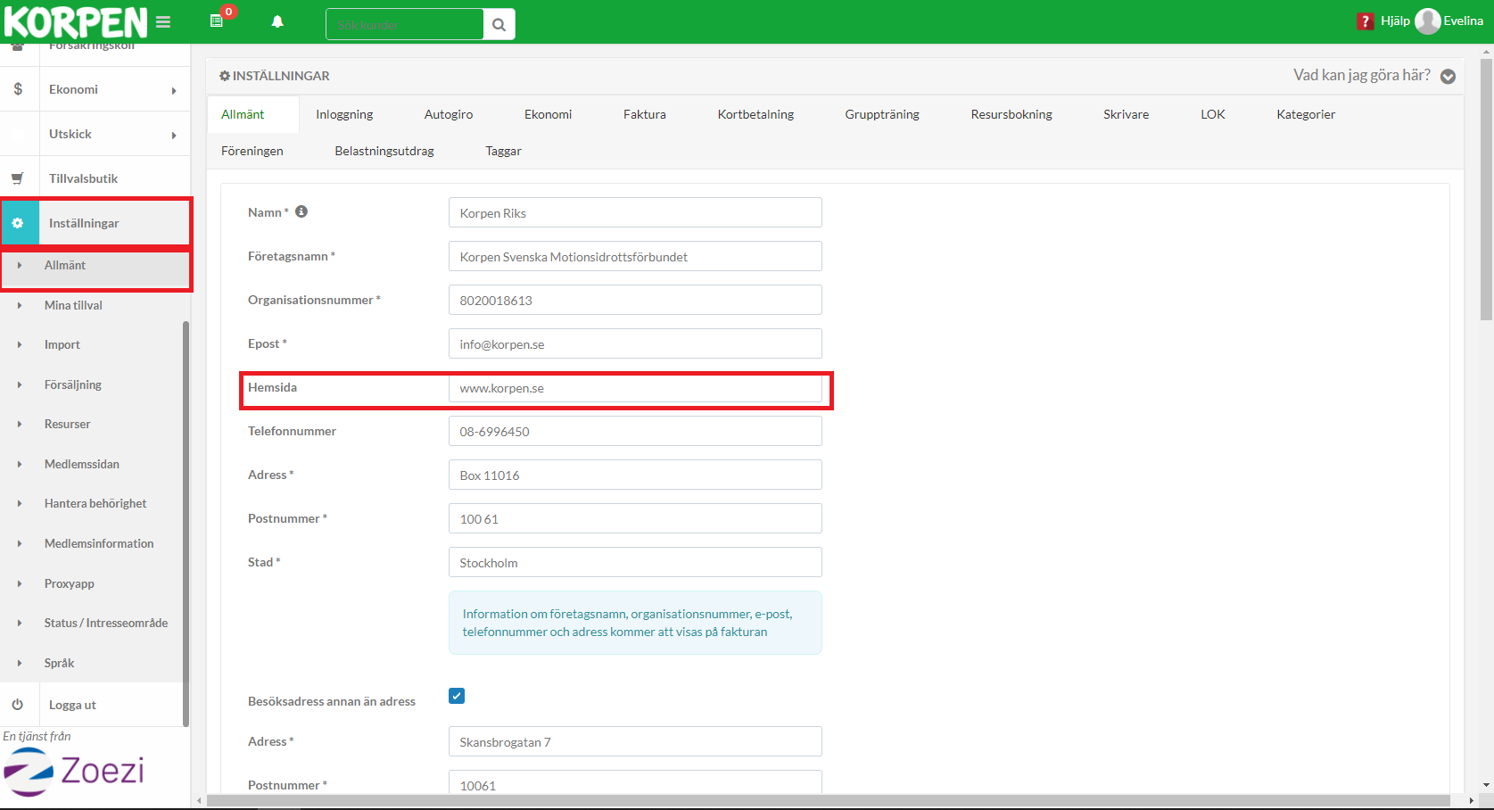Viewport: 1494px width, 810px height.
Task: Open the task list icon with the red 0 badge
Action: 217,21
